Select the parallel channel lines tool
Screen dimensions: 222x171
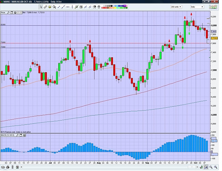point(90,7)
